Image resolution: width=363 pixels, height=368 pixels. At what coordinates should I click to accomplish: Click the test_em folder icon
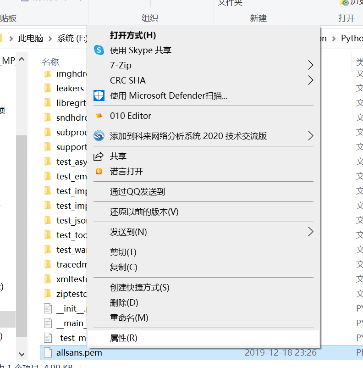[x=48, y=176]
